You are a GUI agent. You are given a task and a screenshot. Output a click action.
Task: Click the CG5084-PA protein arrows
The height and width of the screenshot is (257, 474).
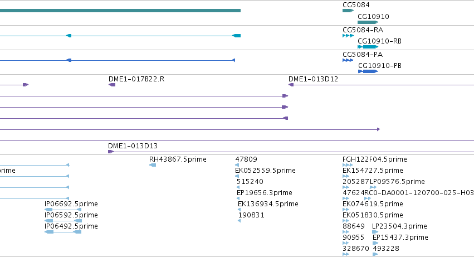click(x=348, y=60)
